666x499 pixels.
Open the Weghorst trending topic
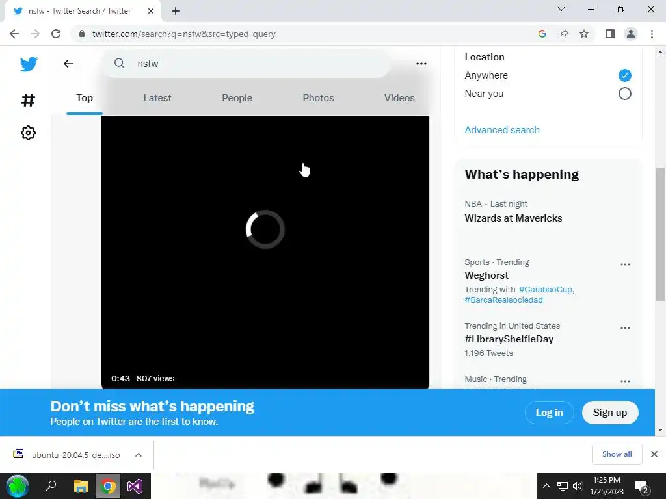tap(486, 275)
